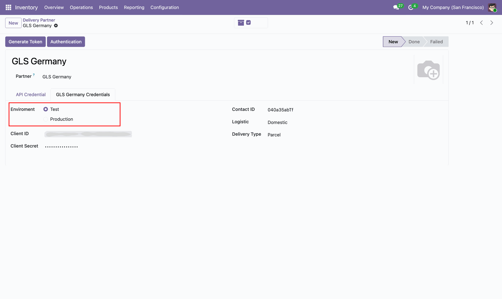
Task: Click the archive box icon in the stat button
Action: click(x=241, y=23)
